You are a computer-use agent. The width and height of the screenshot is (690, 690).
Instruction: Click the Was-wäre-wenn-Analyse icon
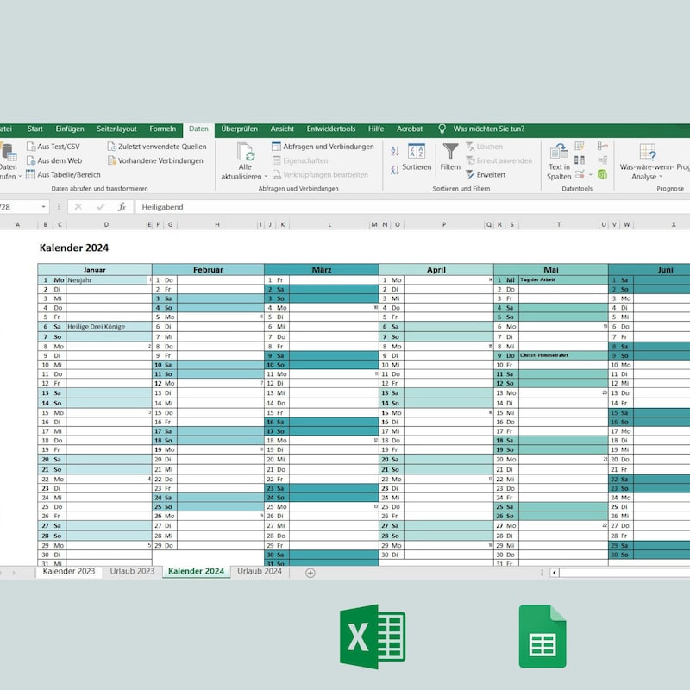pos(648,152)
